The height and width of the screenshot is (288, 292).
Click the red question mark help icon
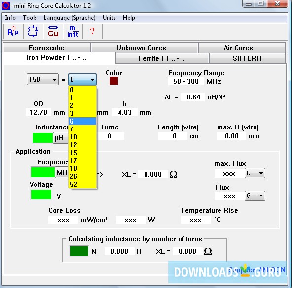point(92,32)
